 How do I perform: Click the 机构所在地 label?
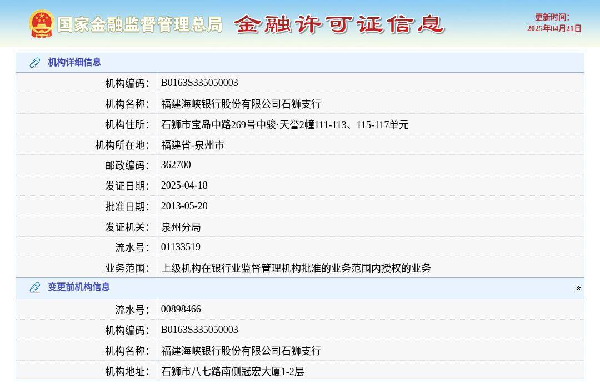point(122,145)
